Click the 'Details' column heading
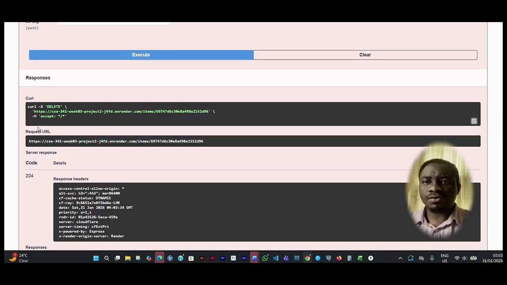 (60, 163)
